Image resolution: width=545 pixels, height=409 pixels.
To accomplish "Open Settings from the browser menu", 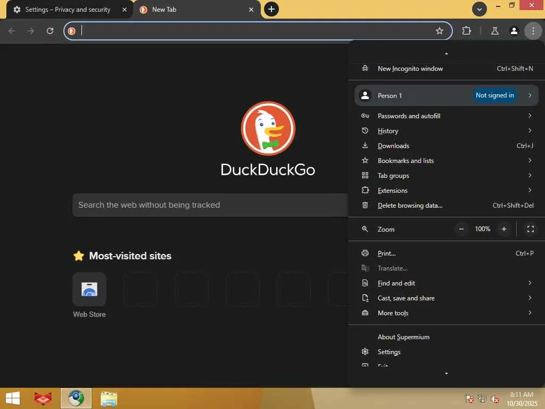I will (447, 352).
